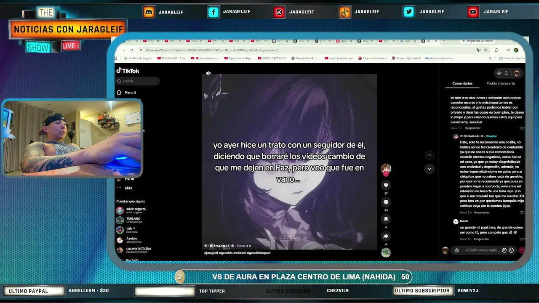539x303 pixels.
Task: Open the Azulojo followed account
Action: point(129,240)
